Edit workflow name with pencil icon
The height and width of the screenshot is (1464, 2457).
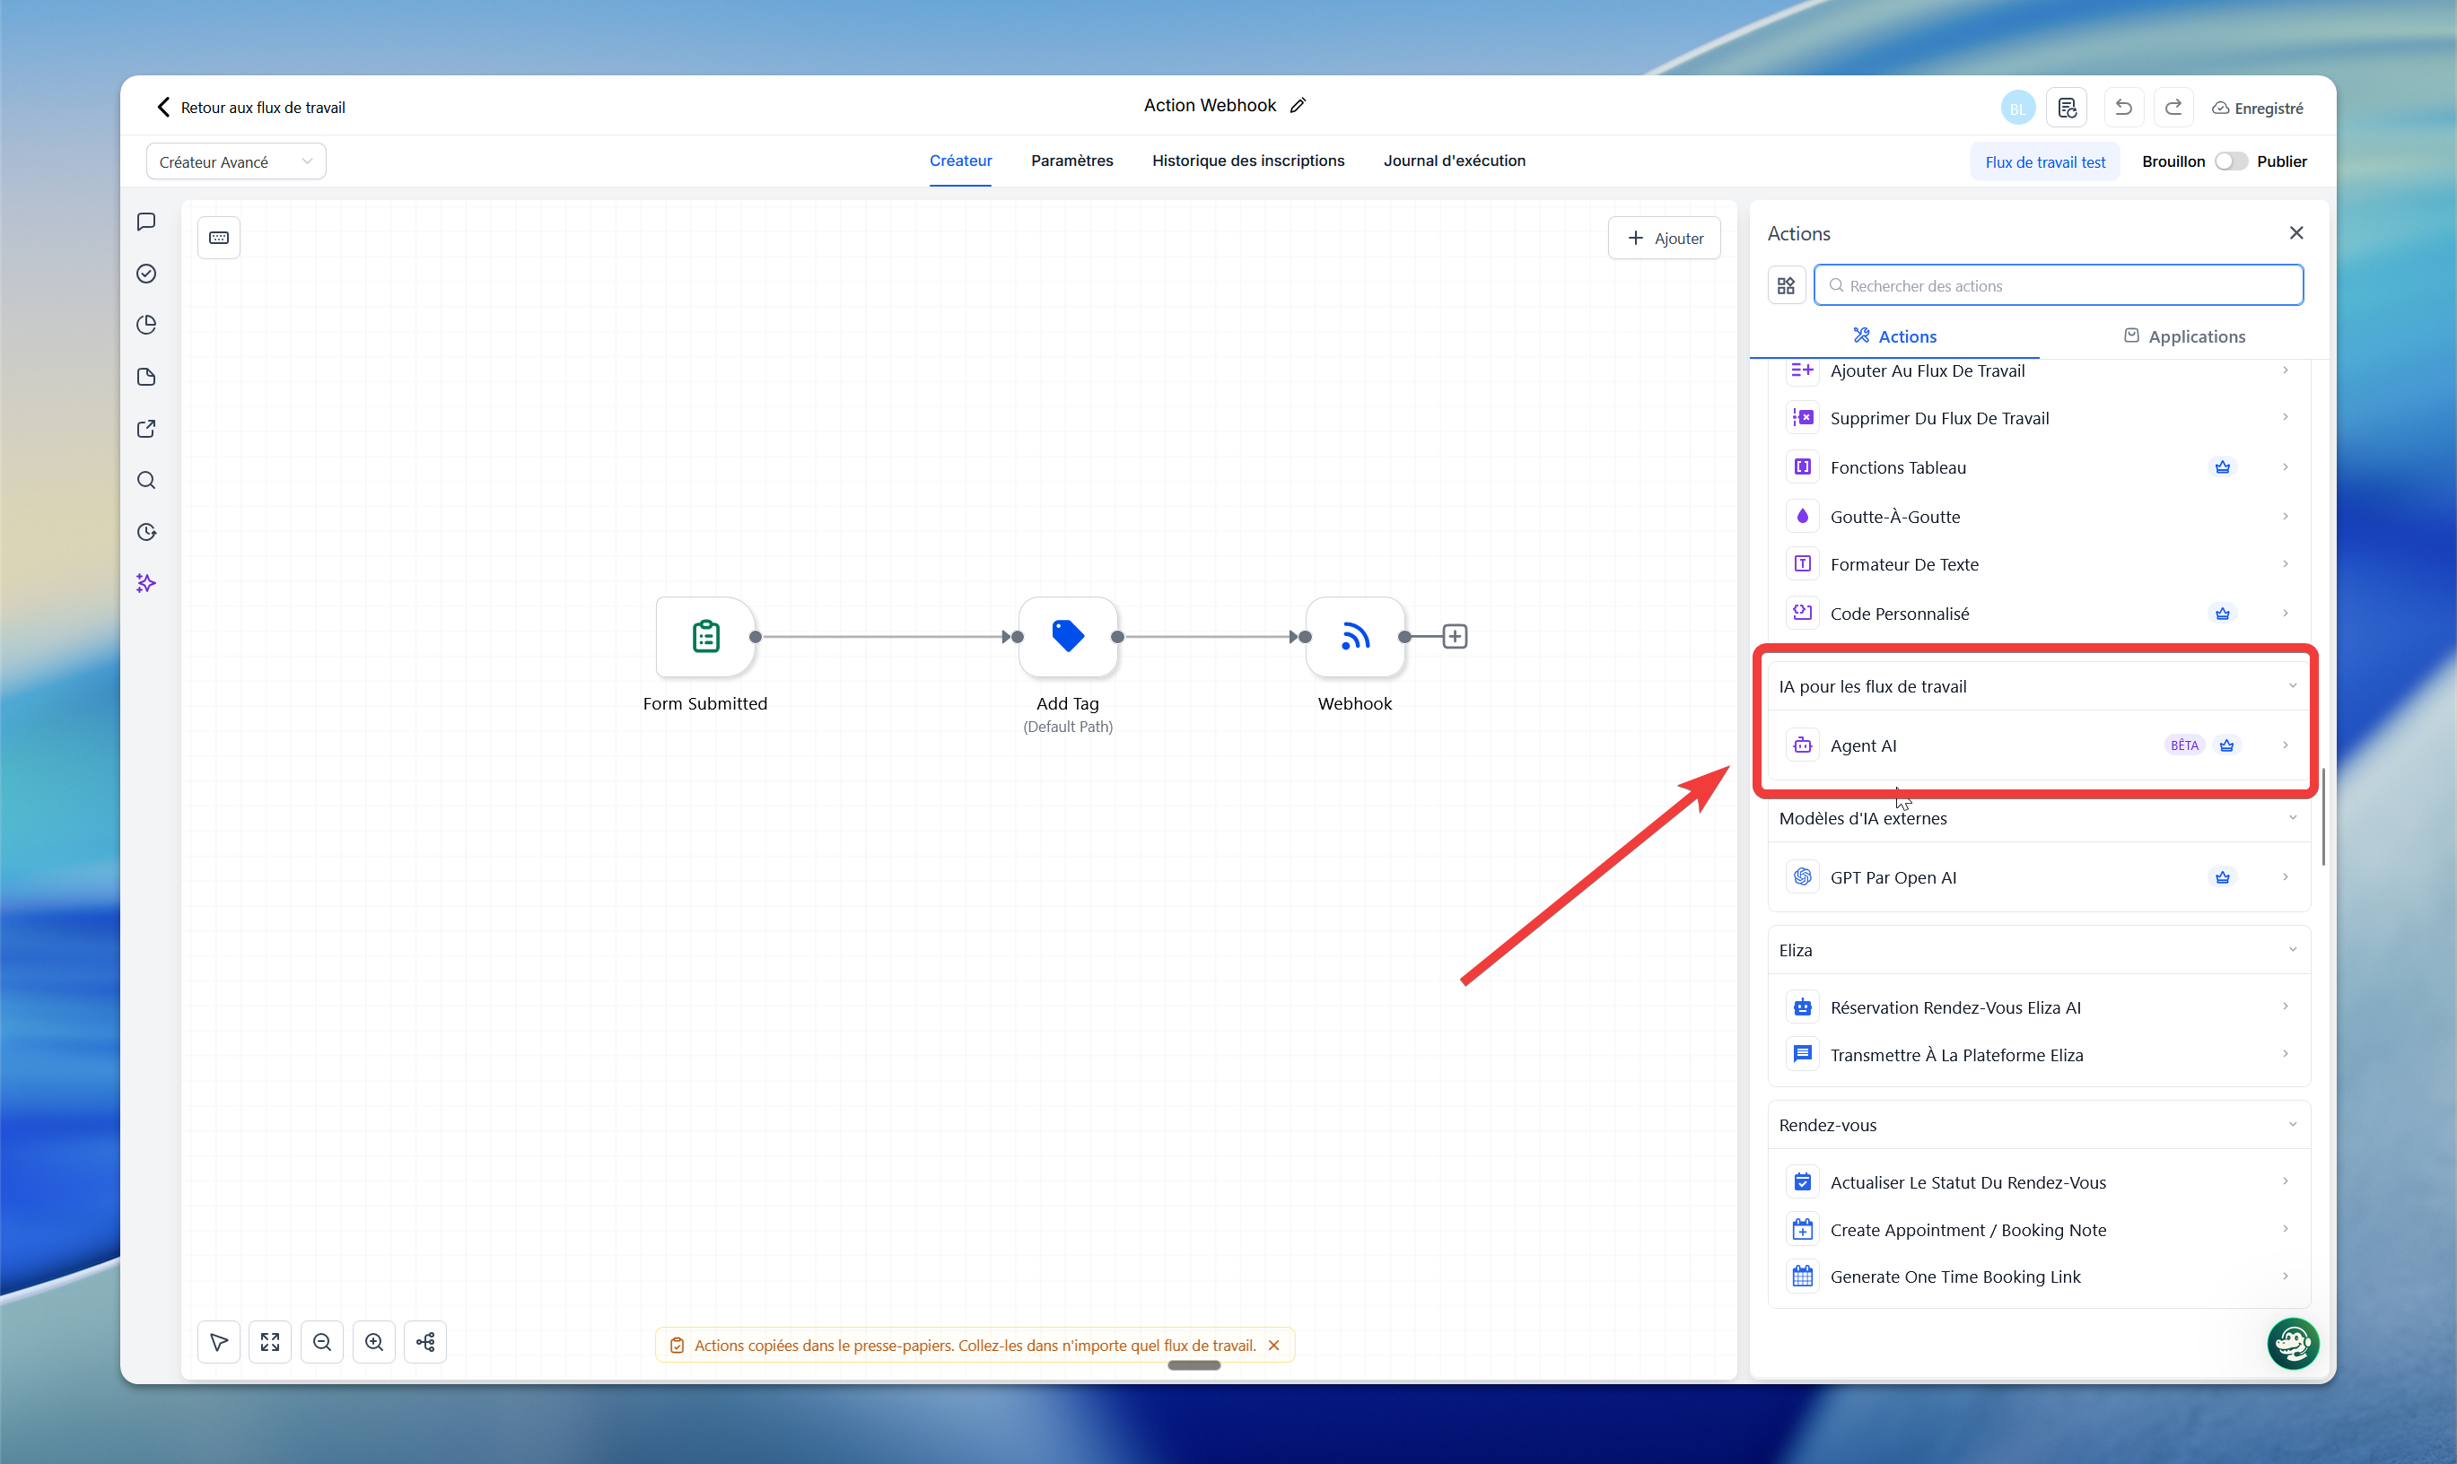(x=1298, y=106)
